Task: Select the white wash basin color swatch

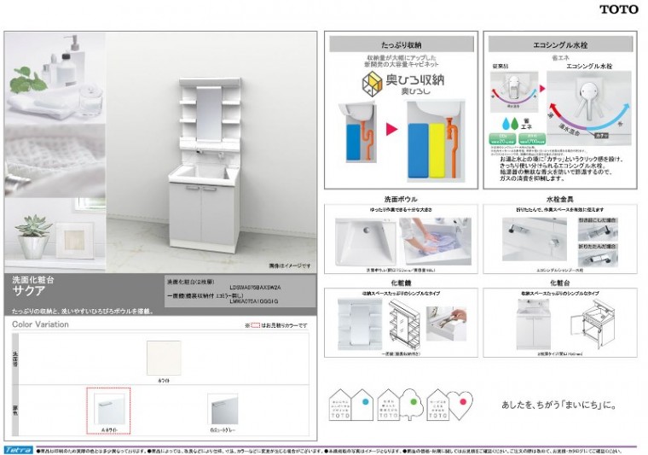Action: pos(164,358)
